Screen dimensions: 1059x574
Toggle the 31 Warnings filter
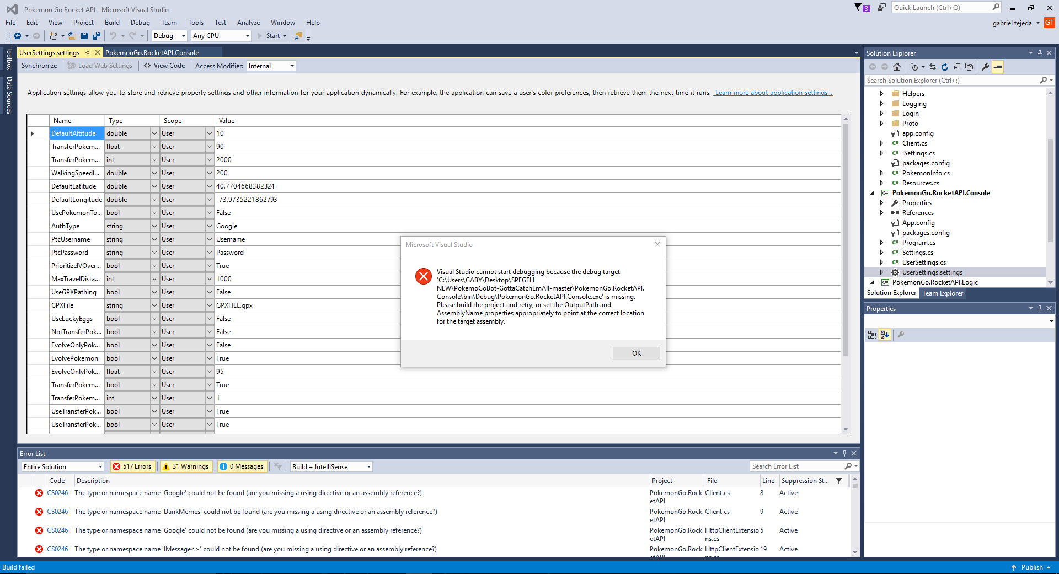185,466
